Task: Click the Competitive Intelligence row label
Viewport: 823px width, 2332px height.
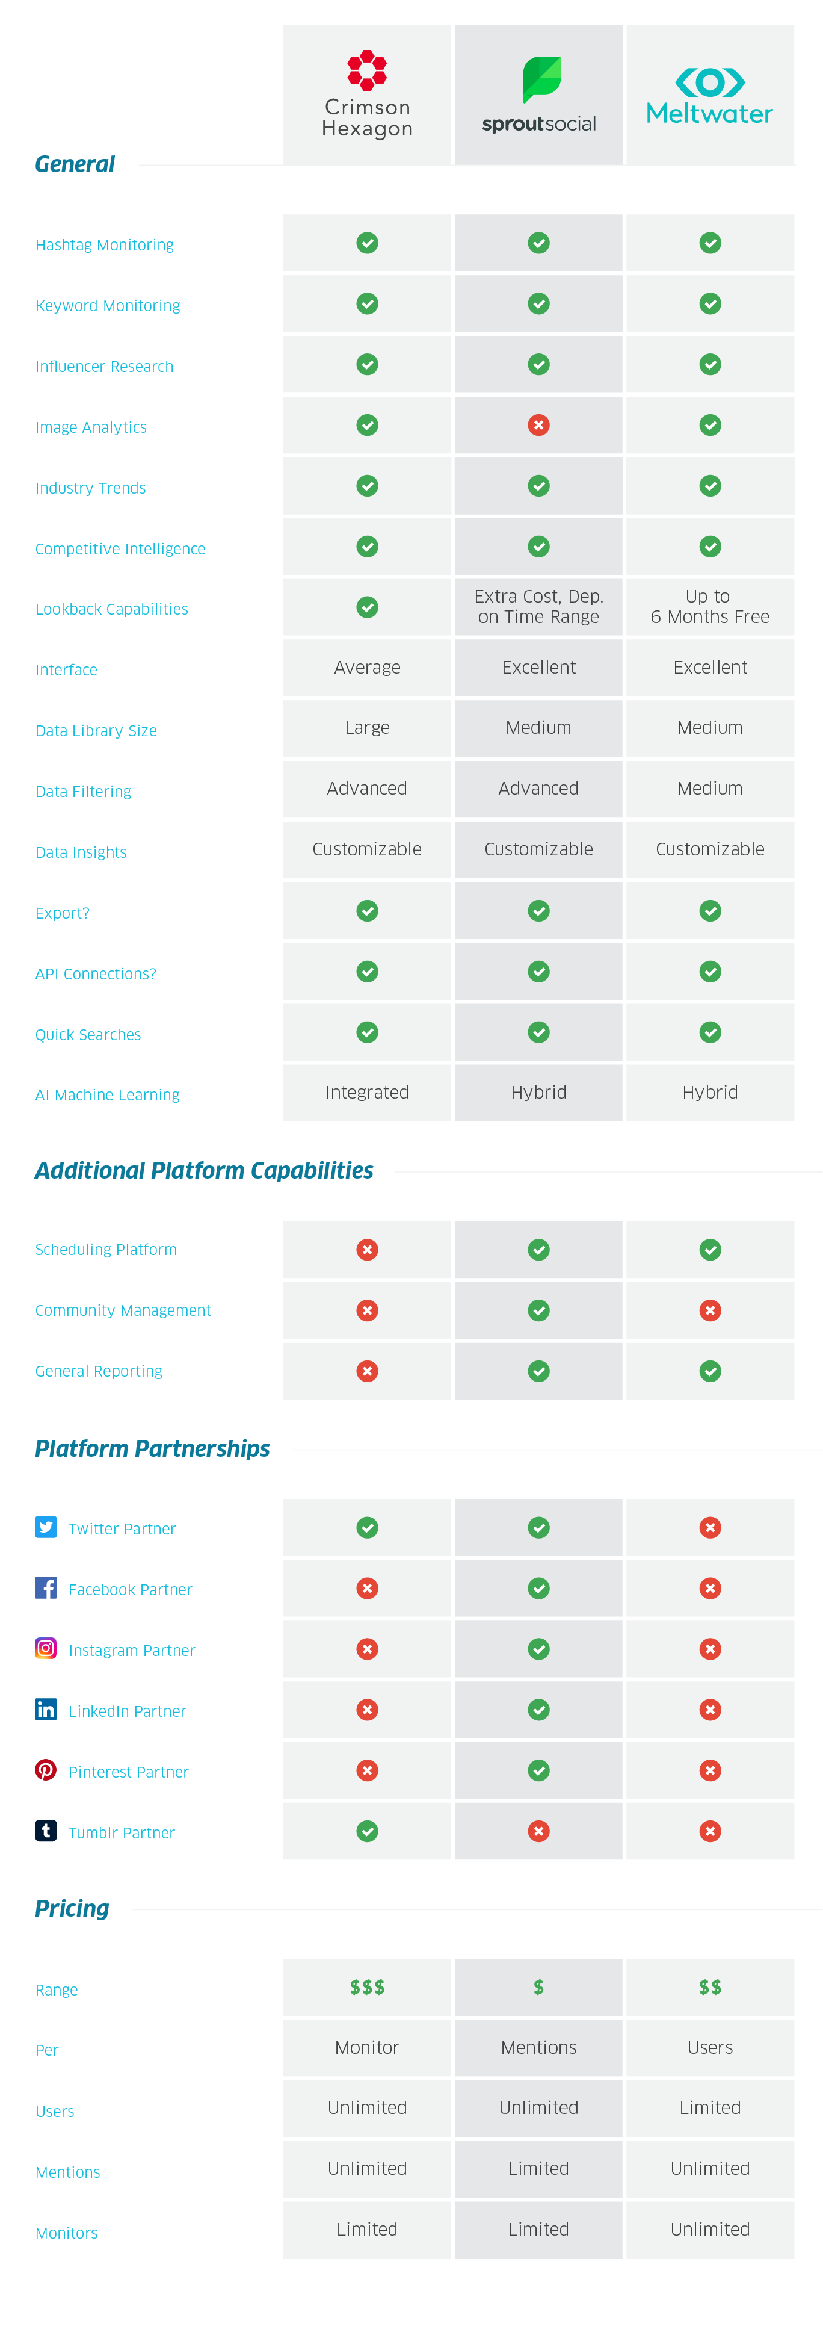Action: [x=119, y=548]
